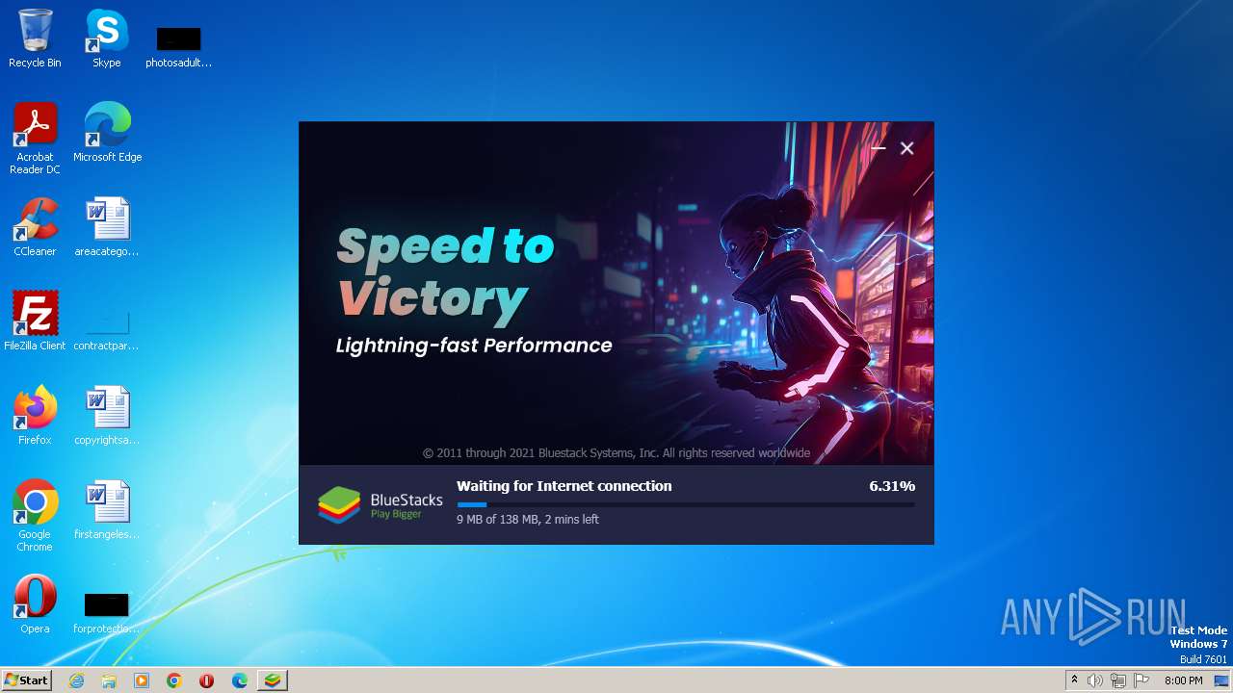Open the Windows Start menu
Image resolution: width=1233 pixels, height=693 pixels.
click(27, 680)
